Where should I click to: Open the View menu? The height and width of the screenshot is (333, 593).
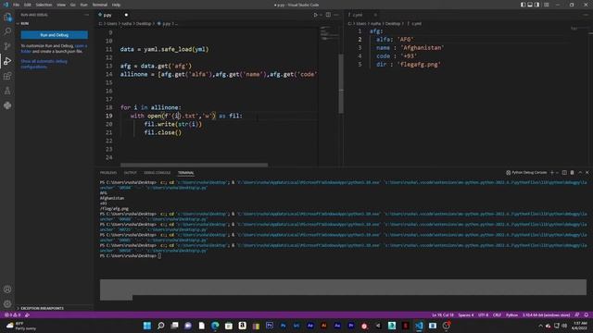61,5
